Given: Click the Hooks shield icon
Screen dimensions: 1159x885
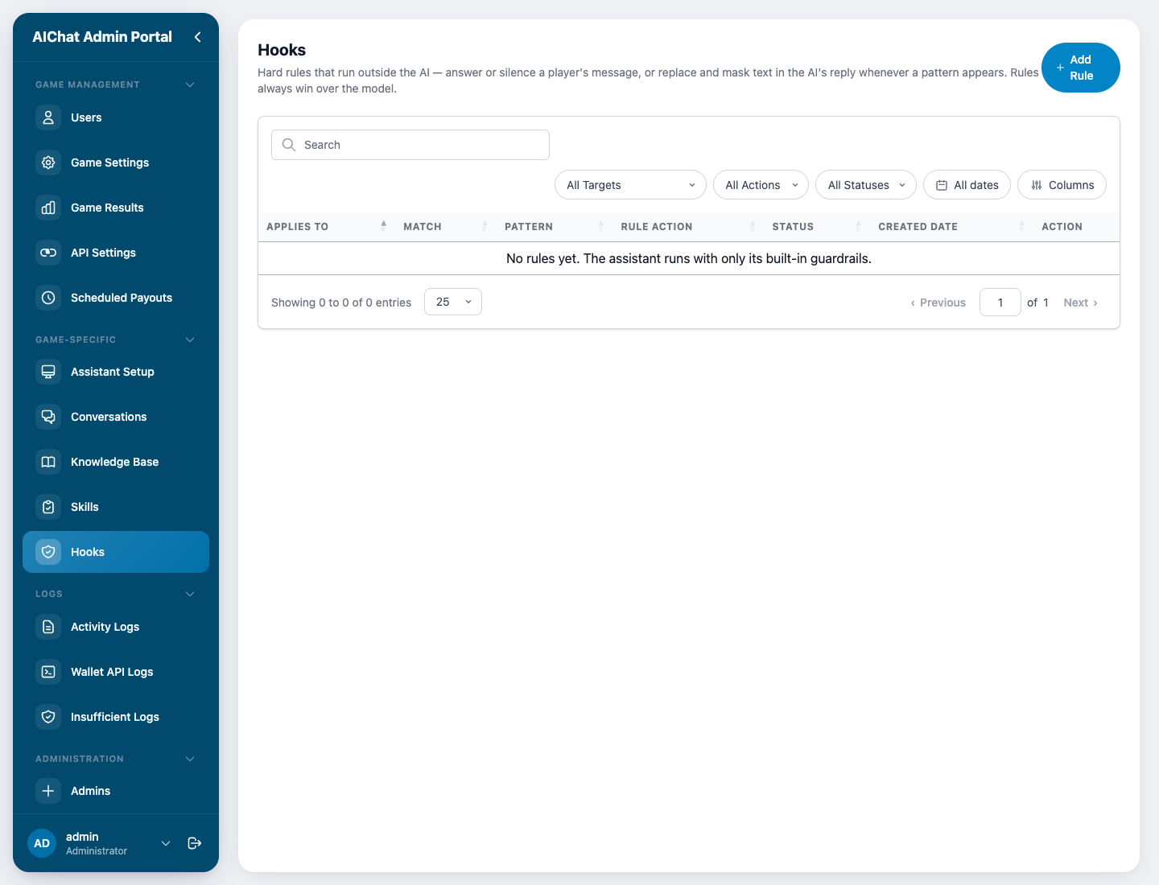Looking at the screenshot, I should pos(48,552).
